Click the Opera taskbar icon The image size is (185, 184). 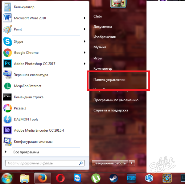tap(60, 178)
